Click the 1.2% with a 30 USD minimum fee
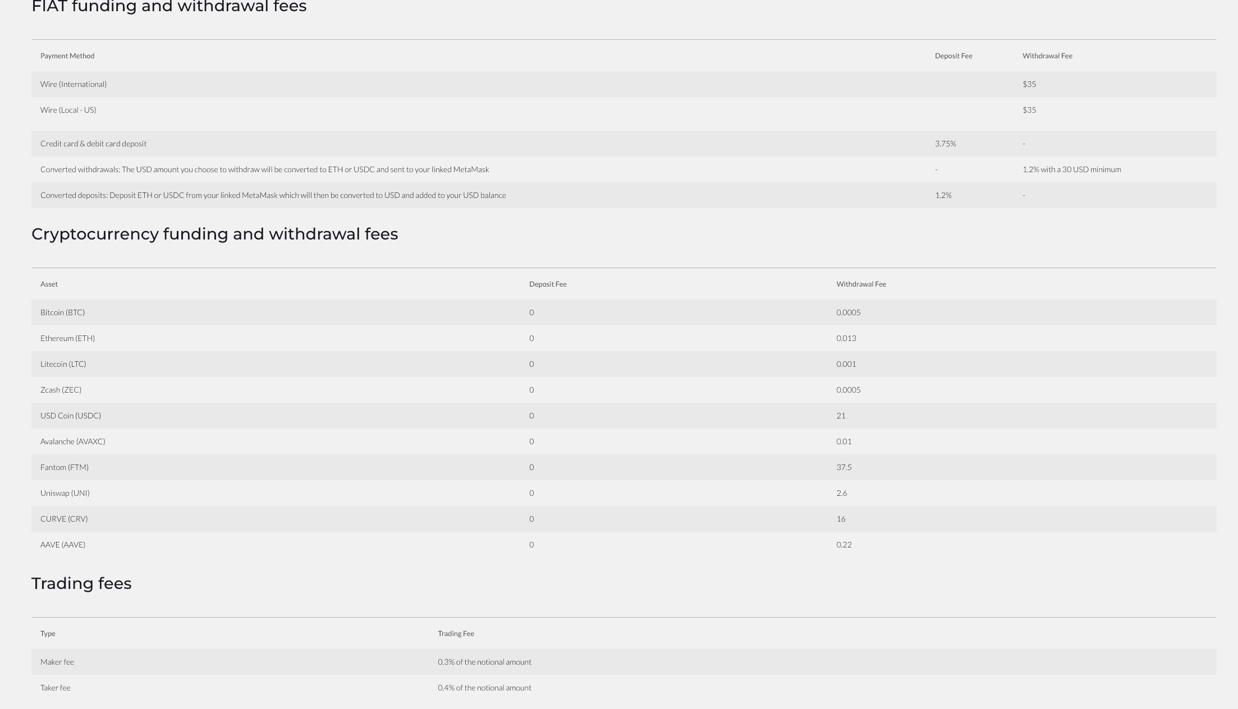This screenshot has width=1238, height=709. click(1071, 169)
